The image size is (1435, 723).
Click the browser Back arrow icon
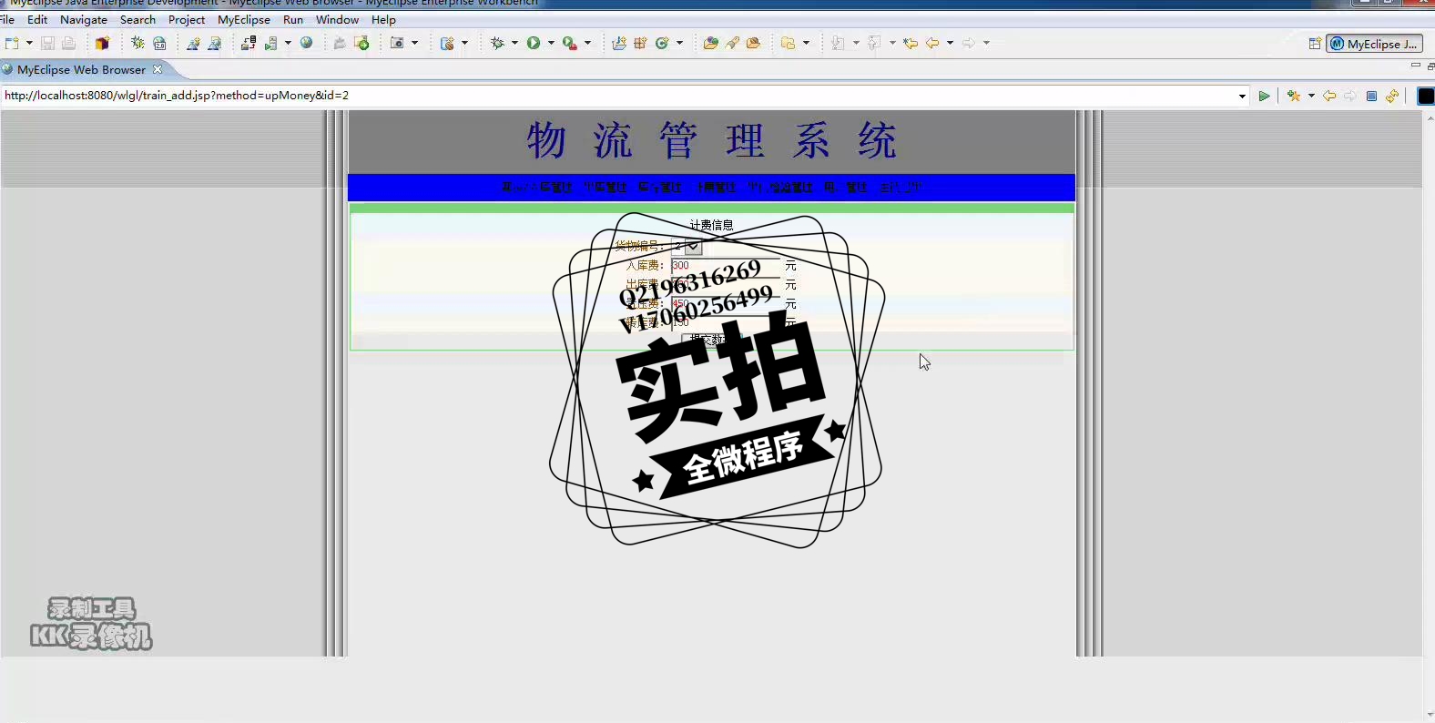point(1329,96)
